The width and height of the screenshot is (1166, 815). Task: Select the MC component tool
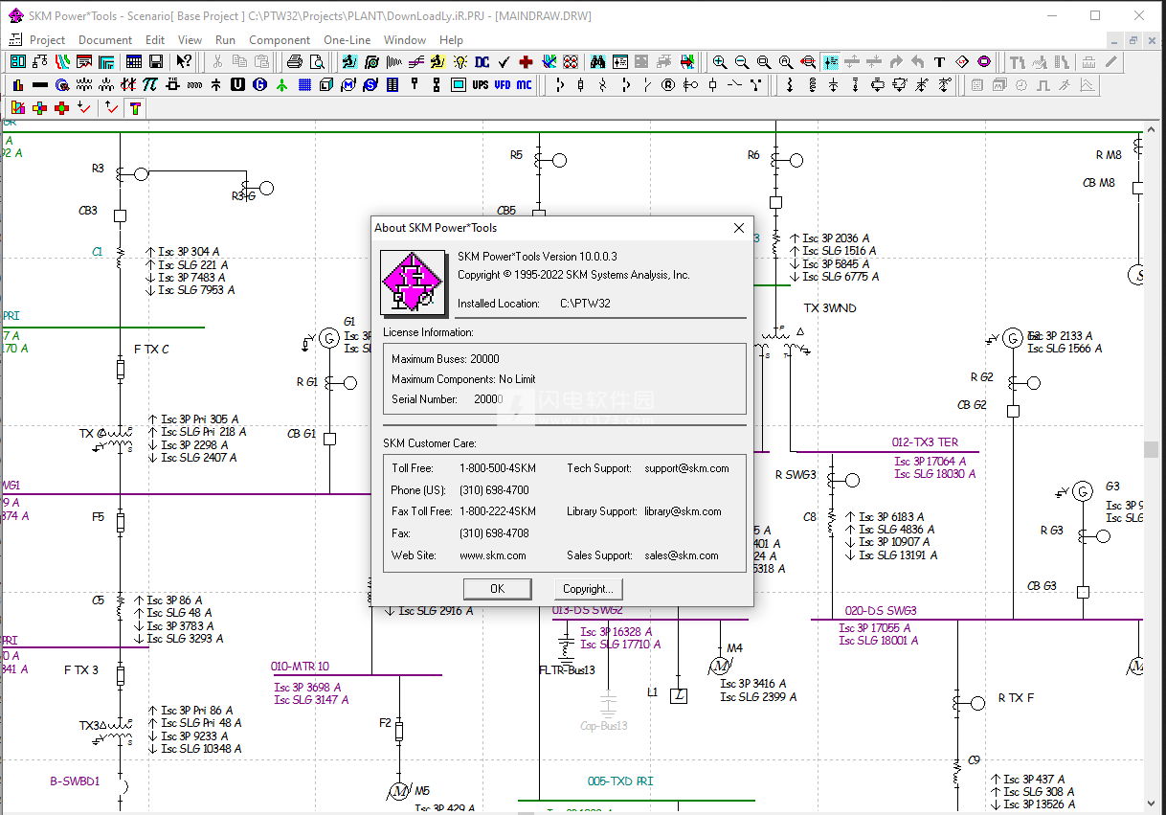(524, 84)
